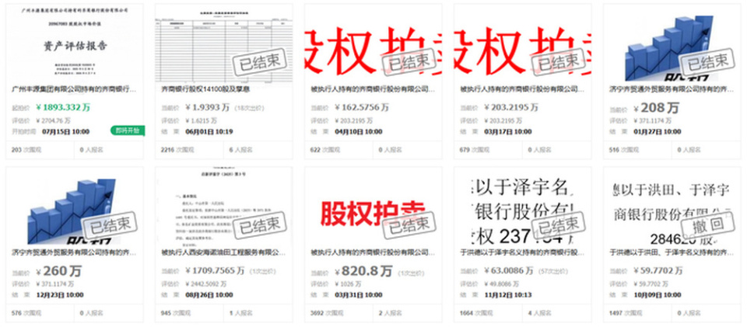Open the listing title 被执行人西安海诺油田工程服务有限公
The image size is (747, 327).
[223, 252]
